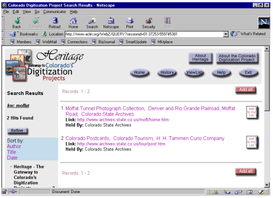The width and height of the screenshot is (273, 198).
Task: Click the top Add all button
Action: (246, 90)
